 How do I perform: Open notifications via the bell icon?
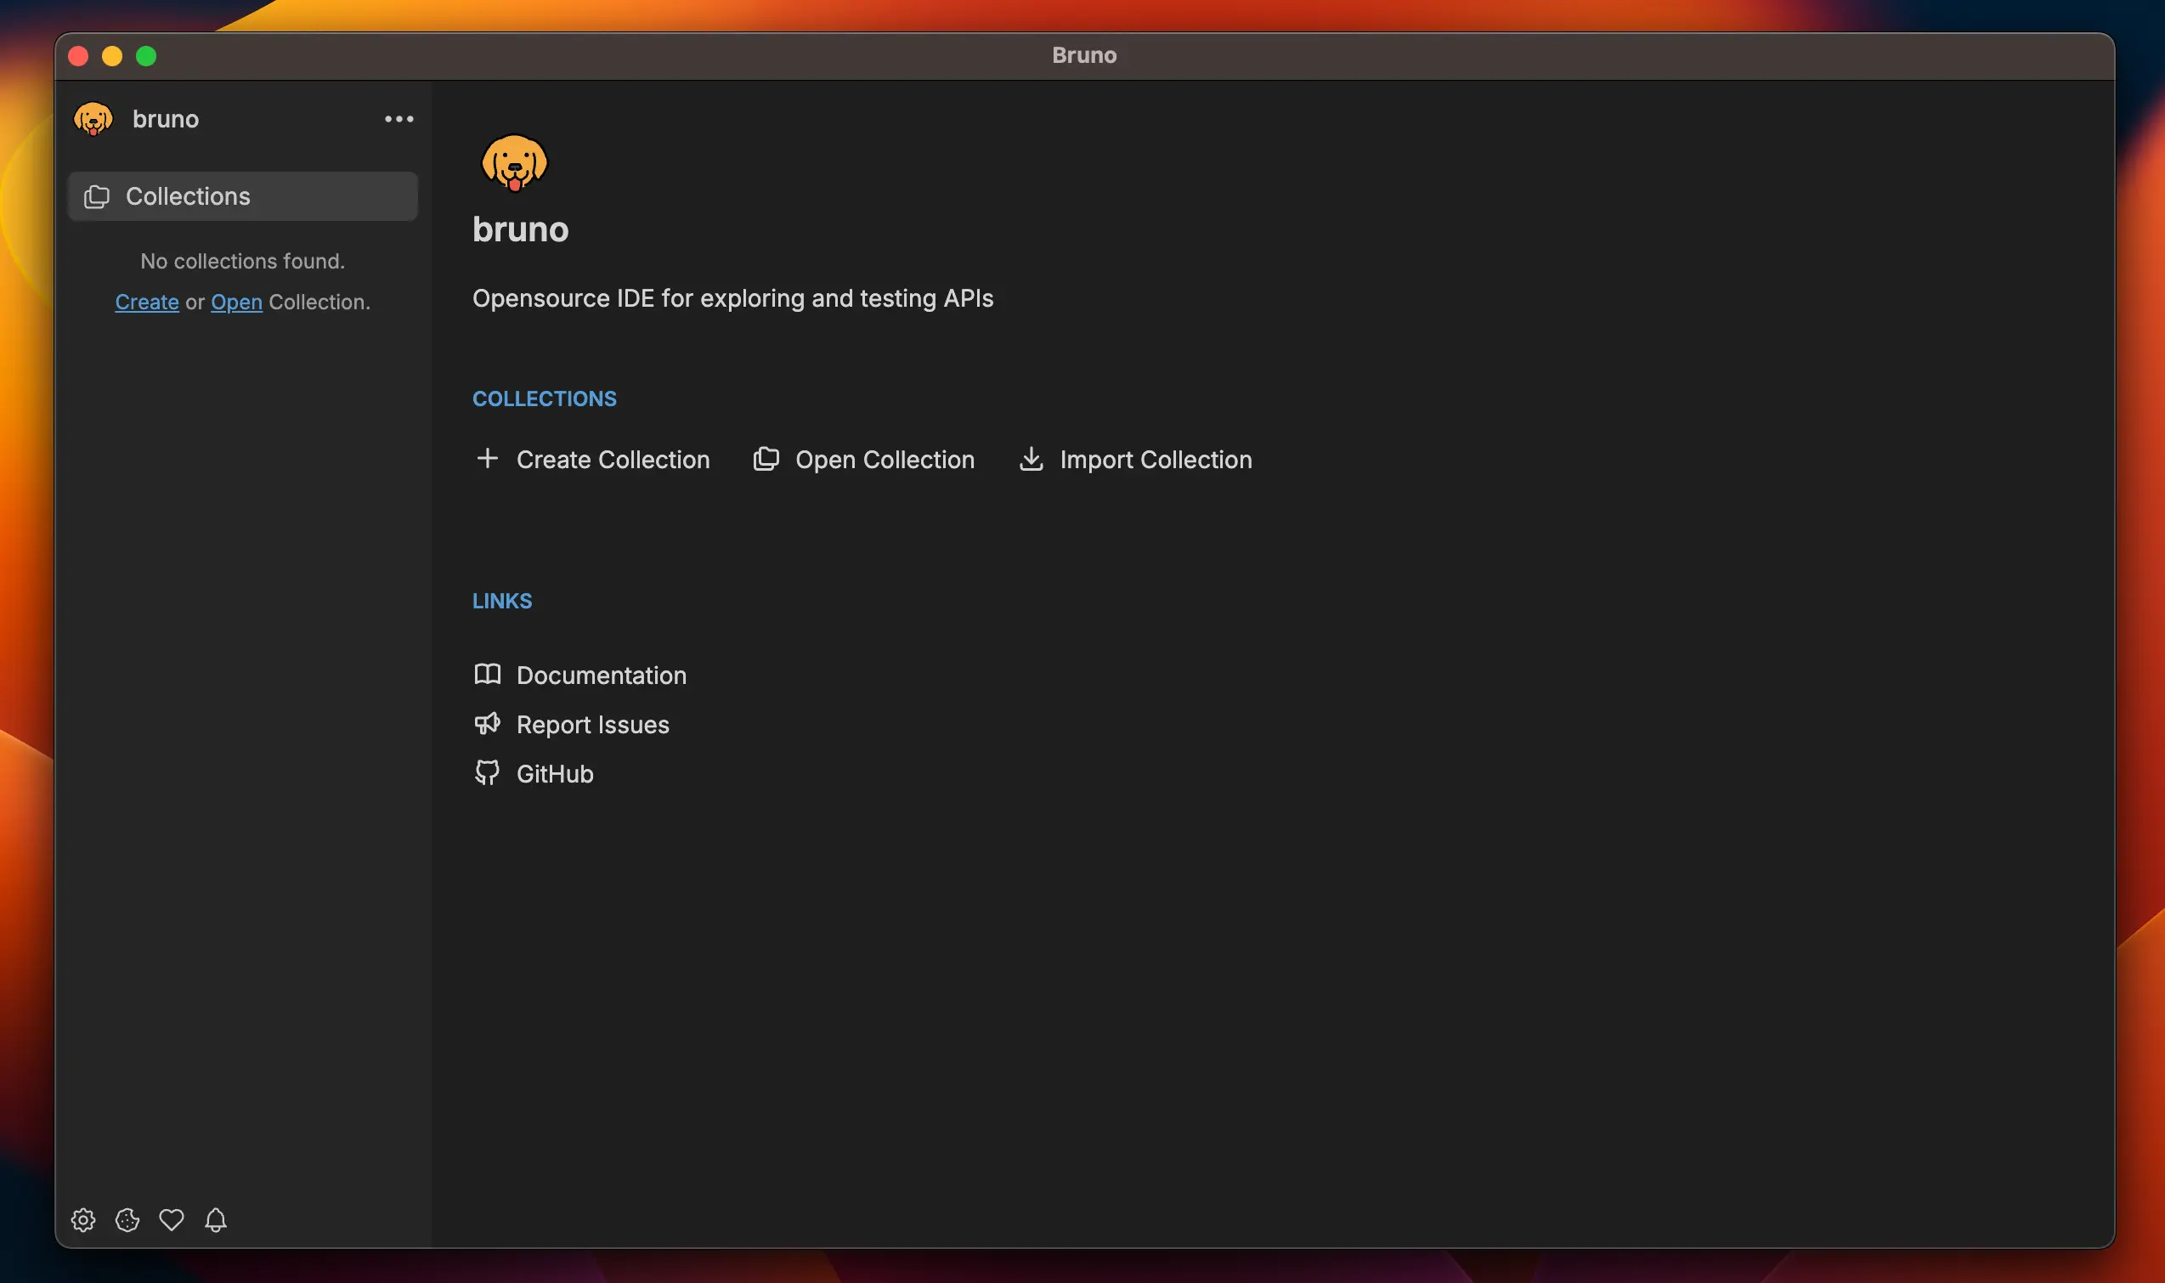(x=215, y=1220)
